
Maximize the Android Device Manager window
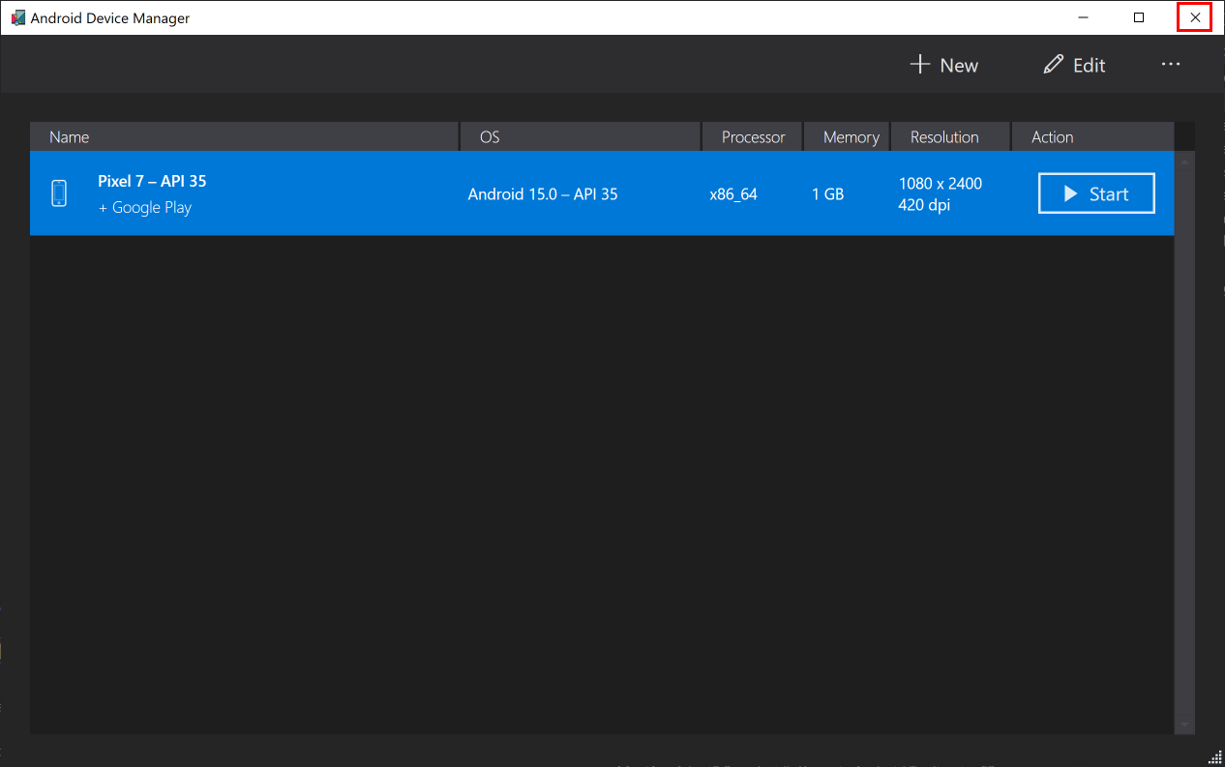1139,16
